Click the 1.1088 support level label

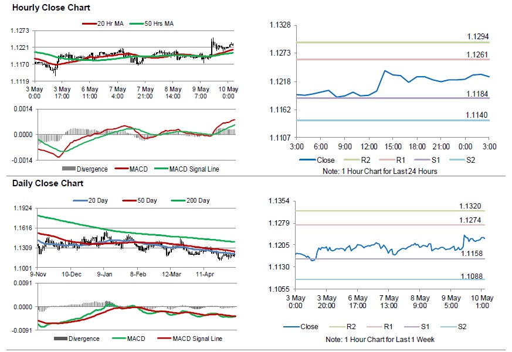[x=470, y=275]
